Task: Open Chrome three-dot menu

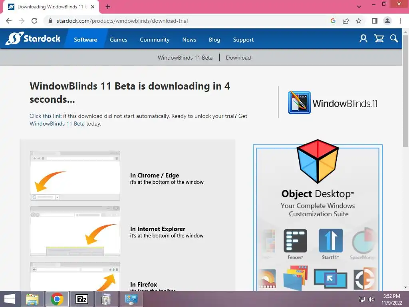Action: click(400, 21)
